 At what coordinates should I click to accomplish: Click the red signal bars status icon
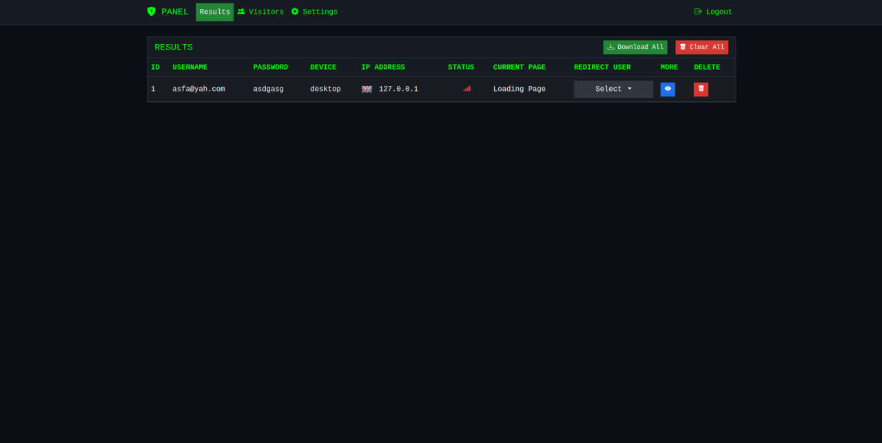tap(466, 89)
